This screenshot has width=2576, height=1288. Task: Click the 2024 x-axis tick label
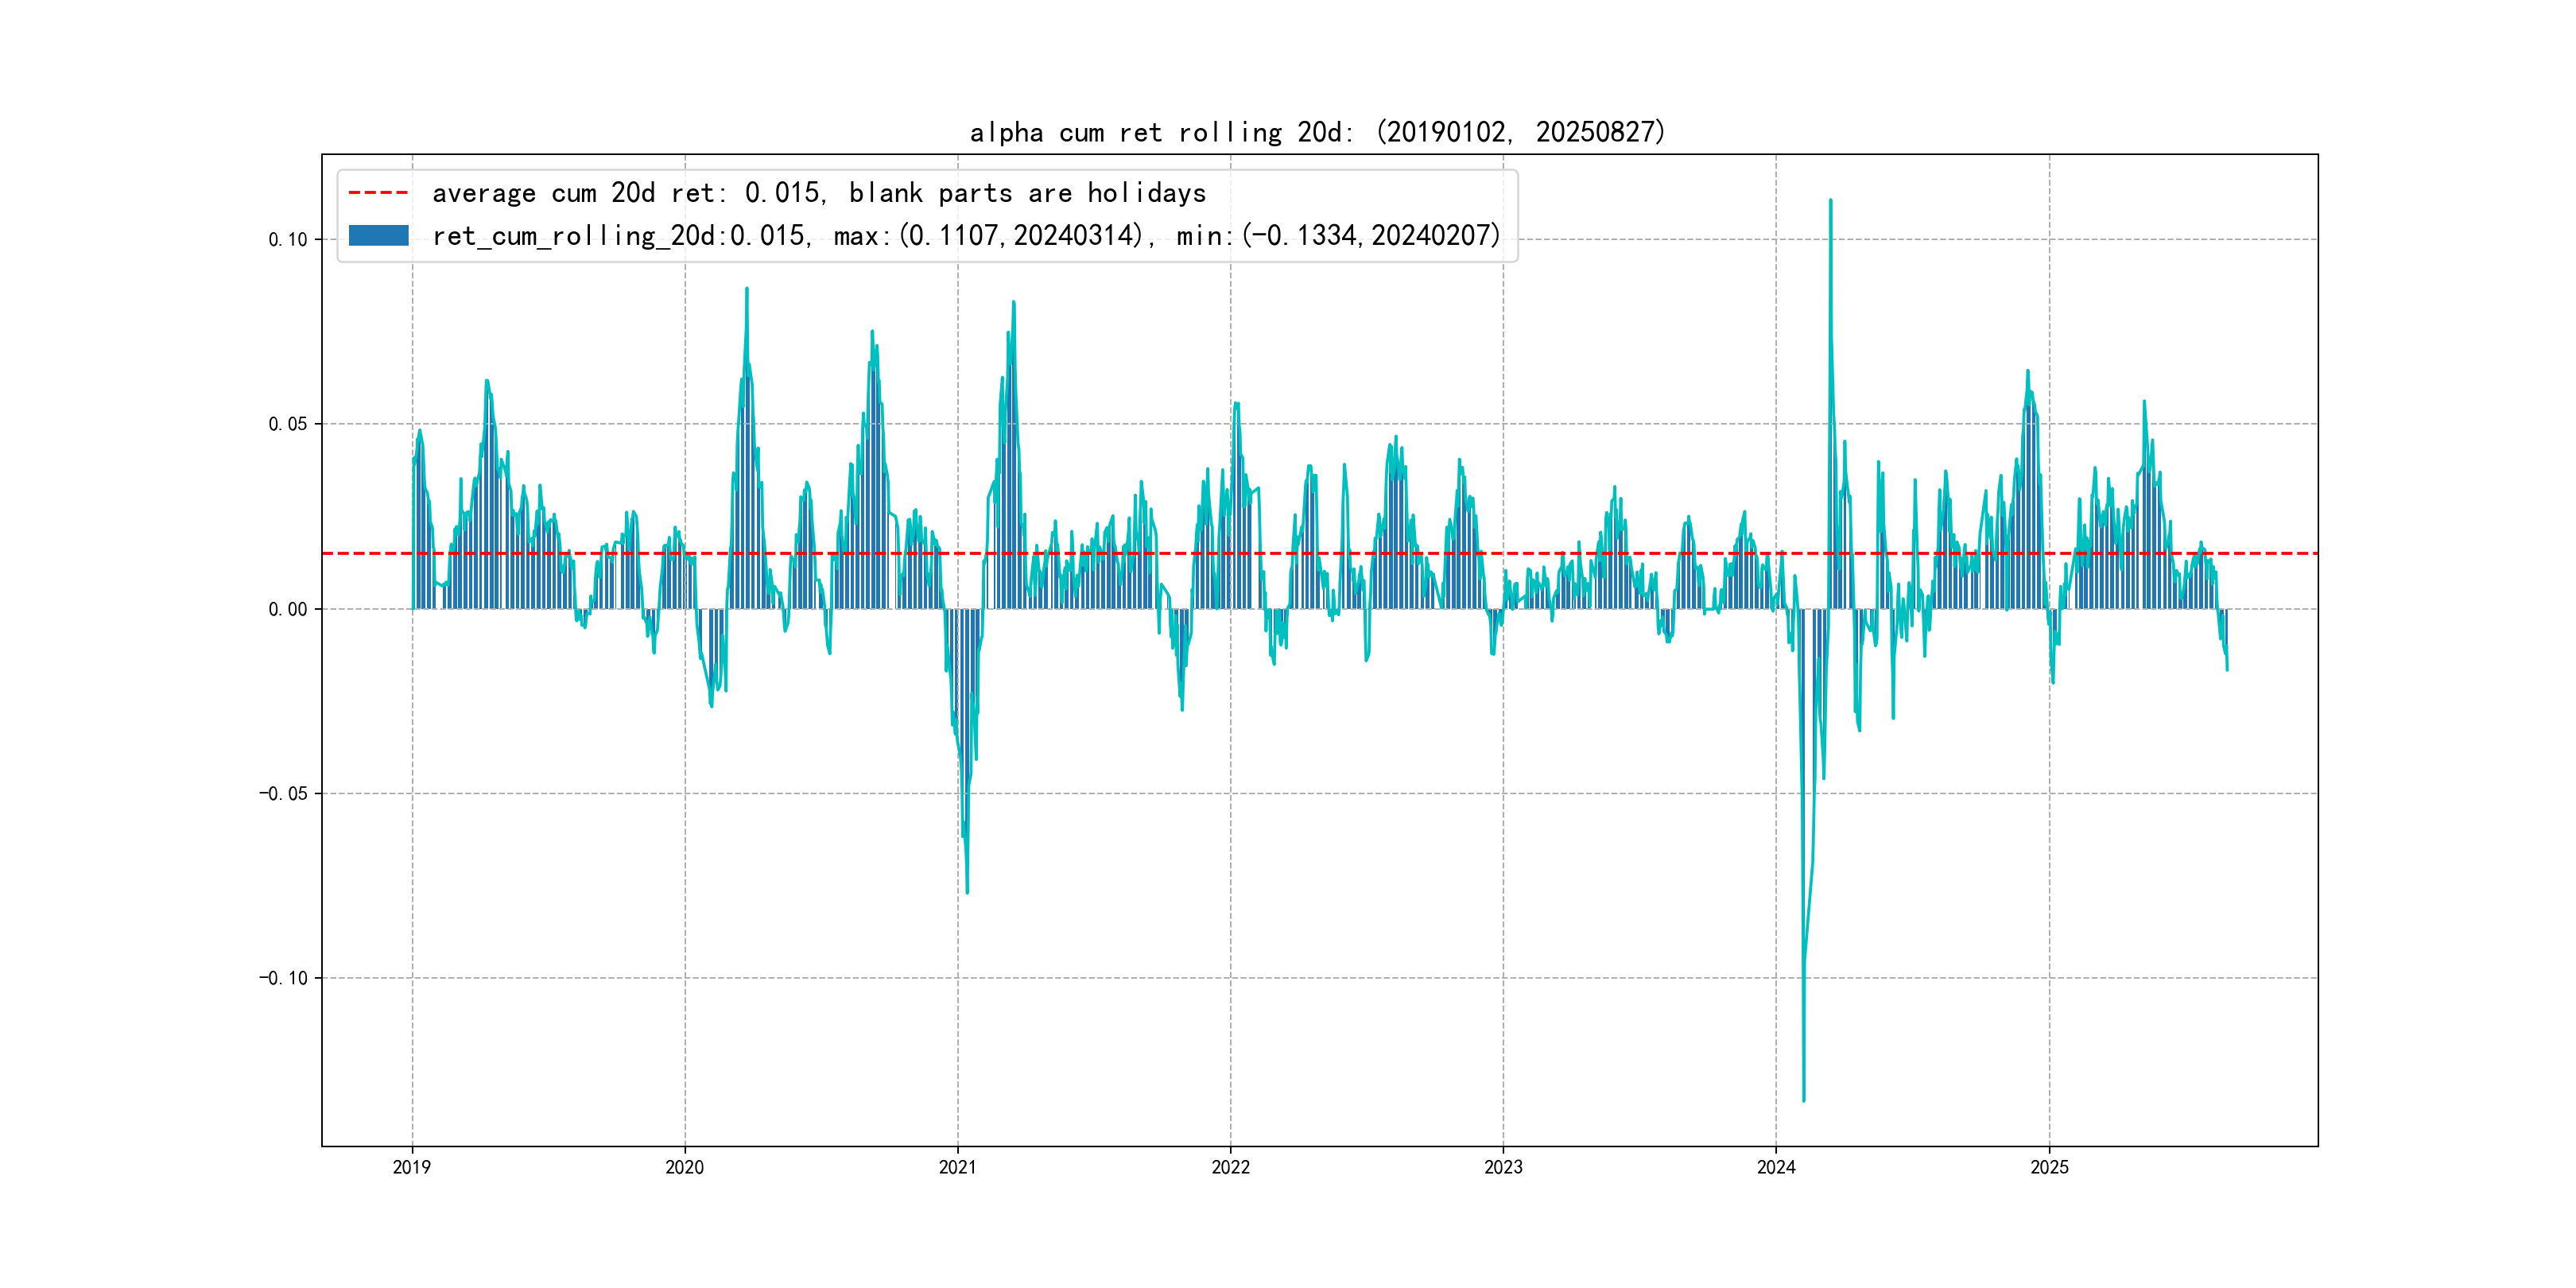click(1776, 1167)
